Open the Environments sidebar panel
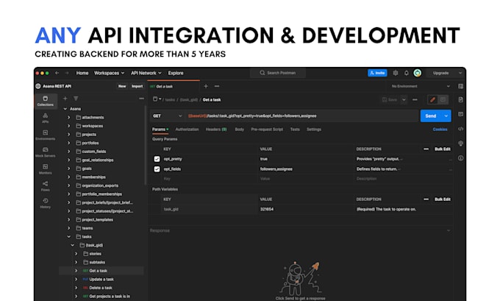The width and height of the screenshot is (500, 301). point(46,135)
